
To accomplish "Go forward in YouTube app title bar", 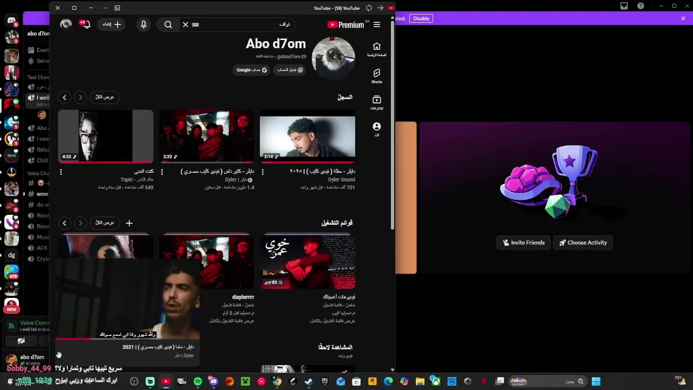I will (380, 8).
